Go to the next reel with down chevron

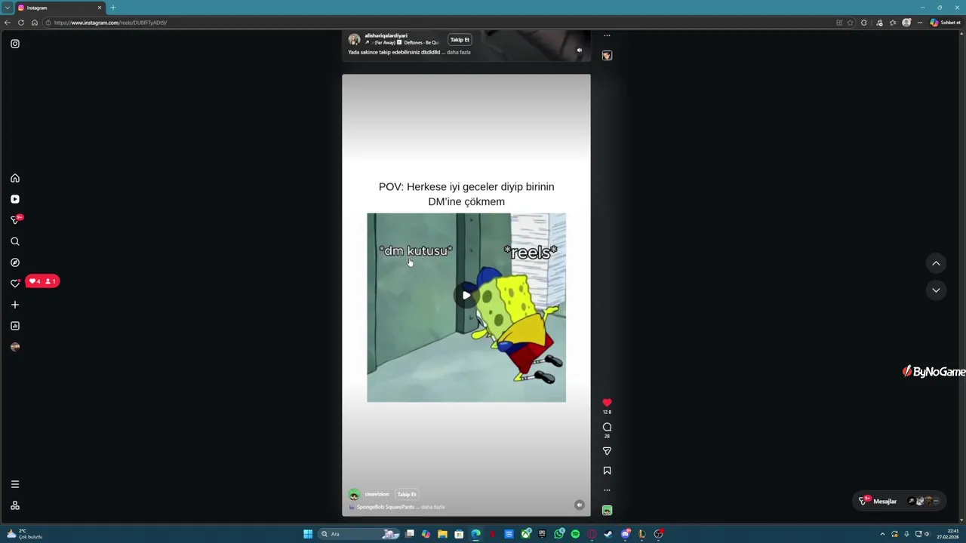point(936,290)
